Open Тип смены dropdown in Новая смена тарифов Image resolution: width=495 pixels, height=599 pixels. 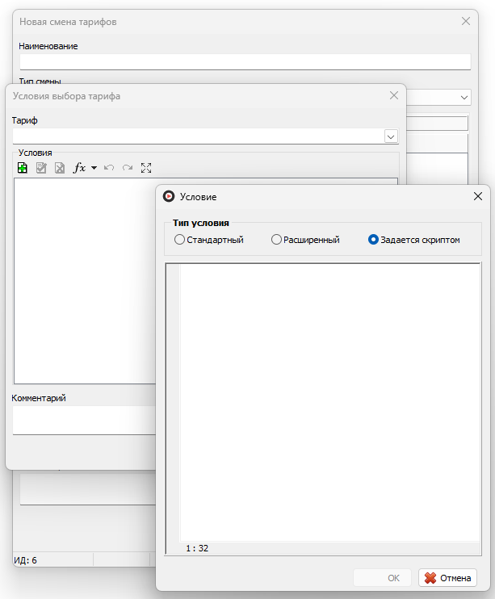click(464, 98)
